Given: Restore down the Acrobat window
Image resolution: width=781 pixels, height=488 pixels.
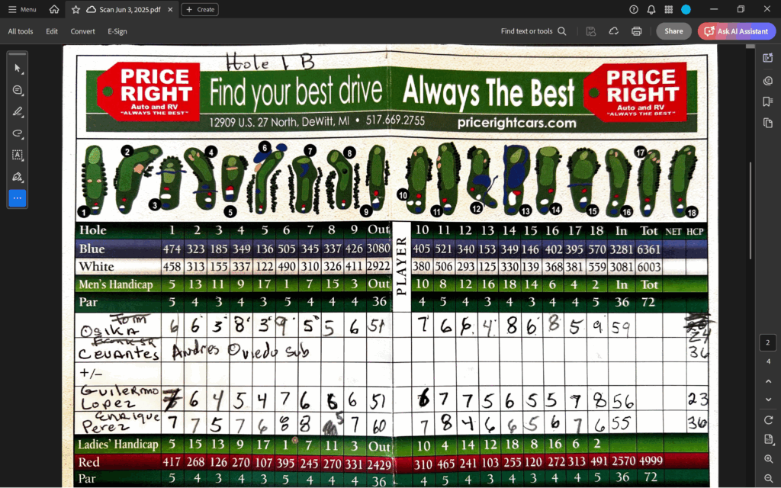Looking at the screenshot, I should [741, 9].
